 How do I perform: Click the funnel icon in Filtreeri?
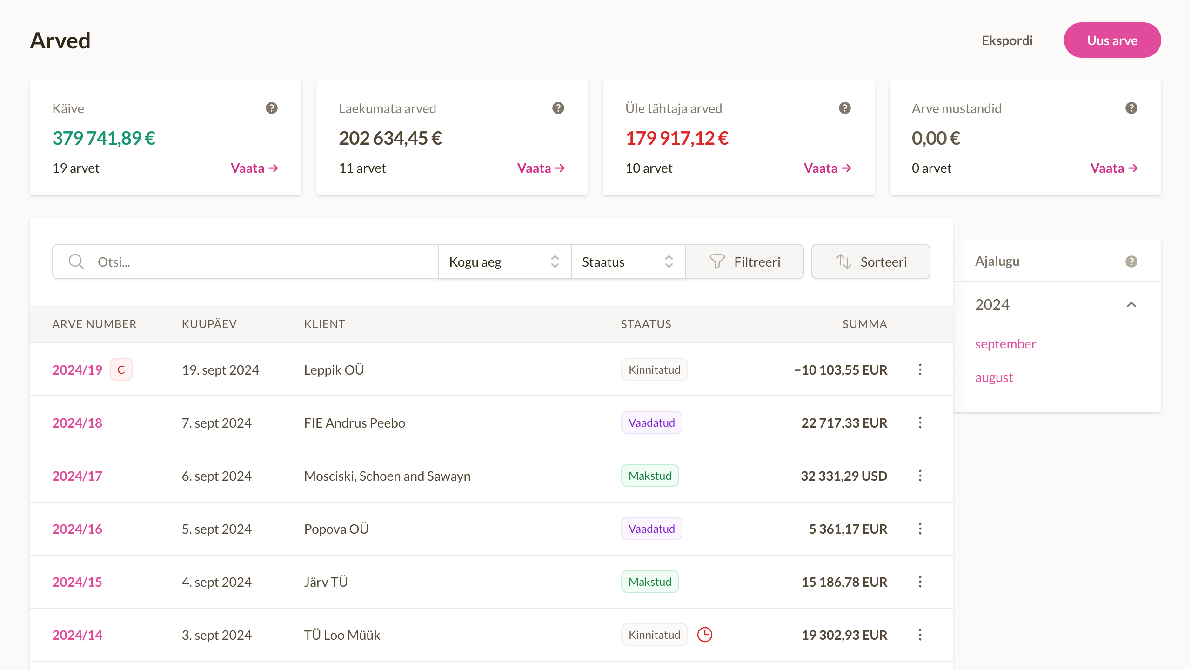(x=717, y=261)
